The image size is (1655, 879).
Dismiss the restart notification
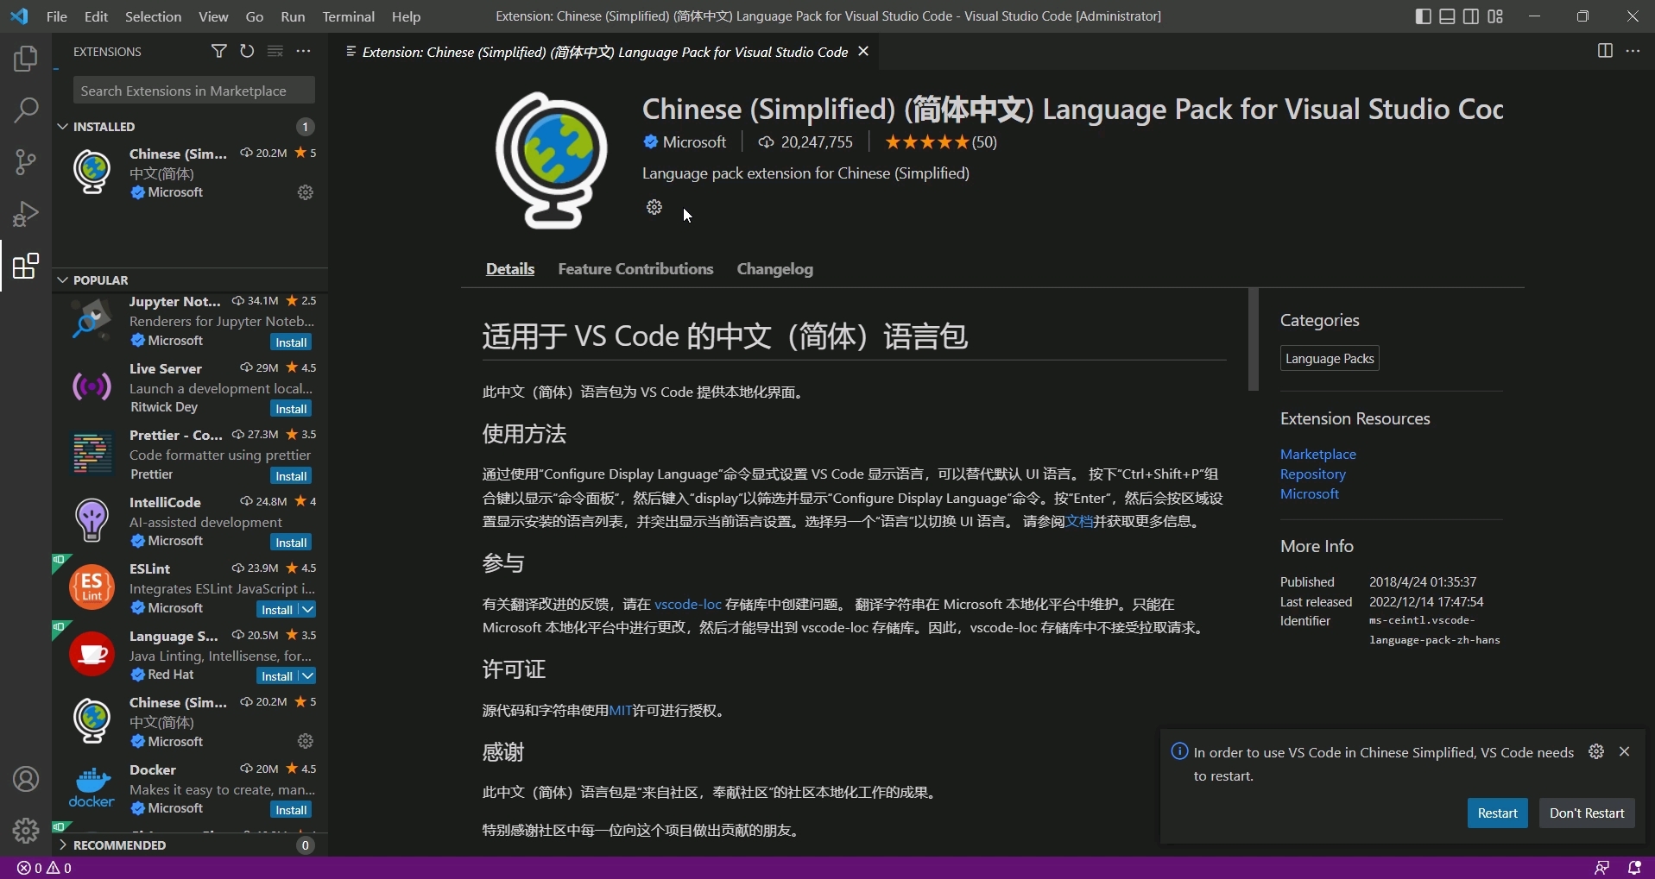[1625, 751]
